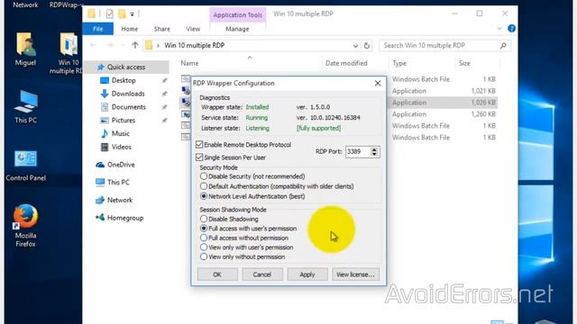Image resolution: width=577 pixels, height=324 pixels.
Task: Switch to the View ribbon tab
Action: [193, 29]
